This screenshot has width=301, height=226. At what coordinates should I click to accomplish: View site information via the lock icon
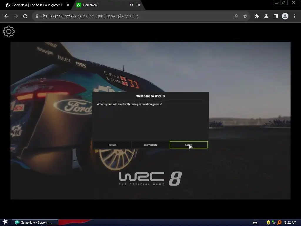pos(37,16)
